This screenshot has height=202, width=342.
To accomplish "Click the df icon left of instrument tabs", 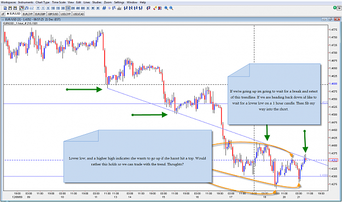I will point(3,14).
